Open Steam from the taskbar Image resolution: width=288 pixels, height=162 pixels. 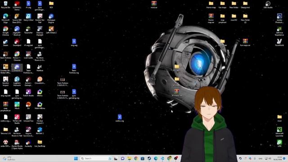point(149,158)
